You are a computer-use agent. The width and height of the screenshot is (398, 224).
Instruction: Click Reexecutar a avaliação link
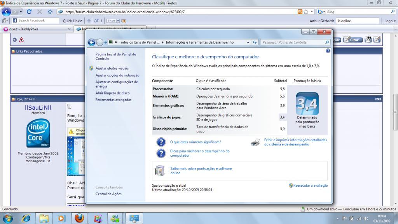point(311,185)
